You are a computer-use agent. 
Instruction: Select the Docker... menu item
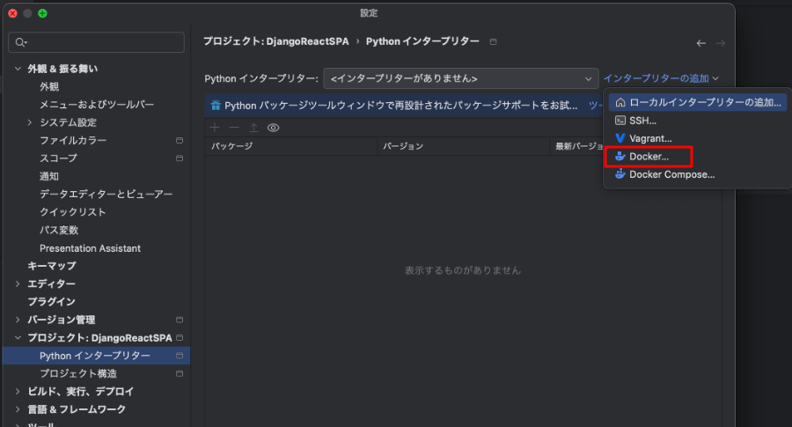coord(698,156)
